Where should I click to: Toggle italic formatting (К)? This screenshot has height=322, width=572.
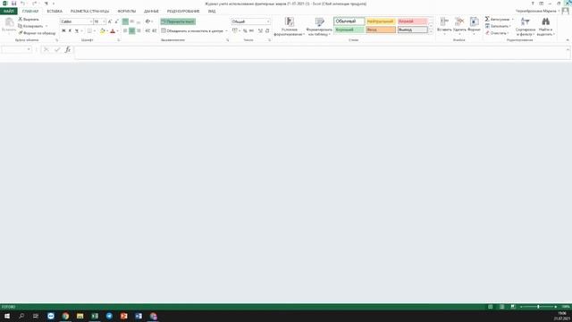click(x=70, y=31)
